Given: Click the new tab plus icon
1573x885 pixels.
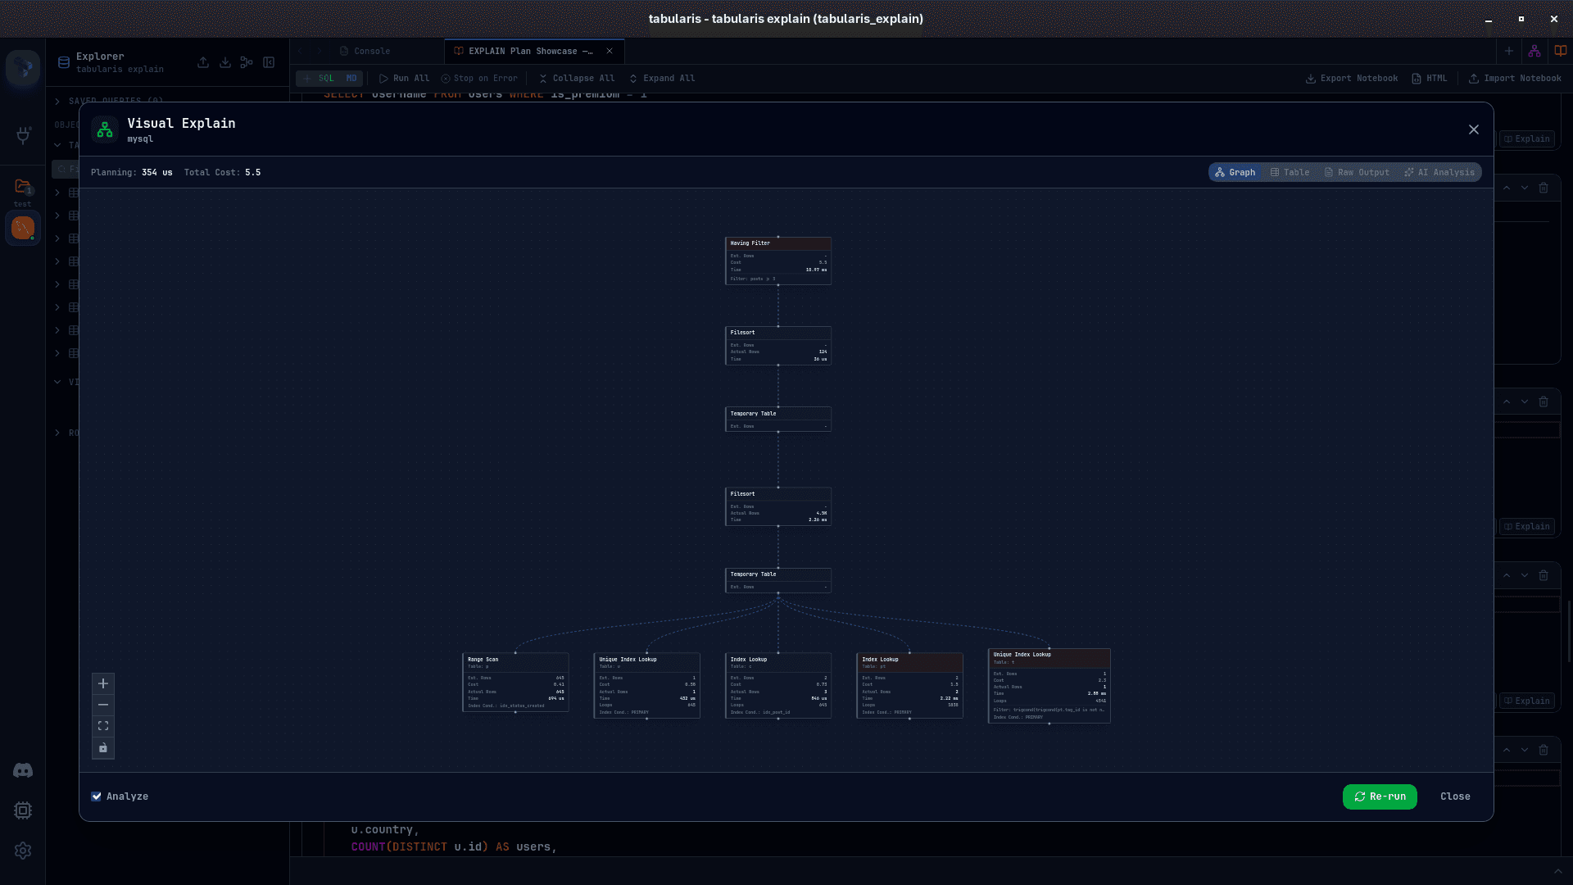Looking at the screenshot, I should 1509,51.
